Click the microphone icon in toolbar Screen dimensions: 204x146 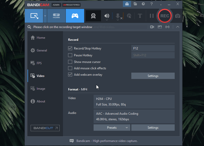click(x=118, y=16)
